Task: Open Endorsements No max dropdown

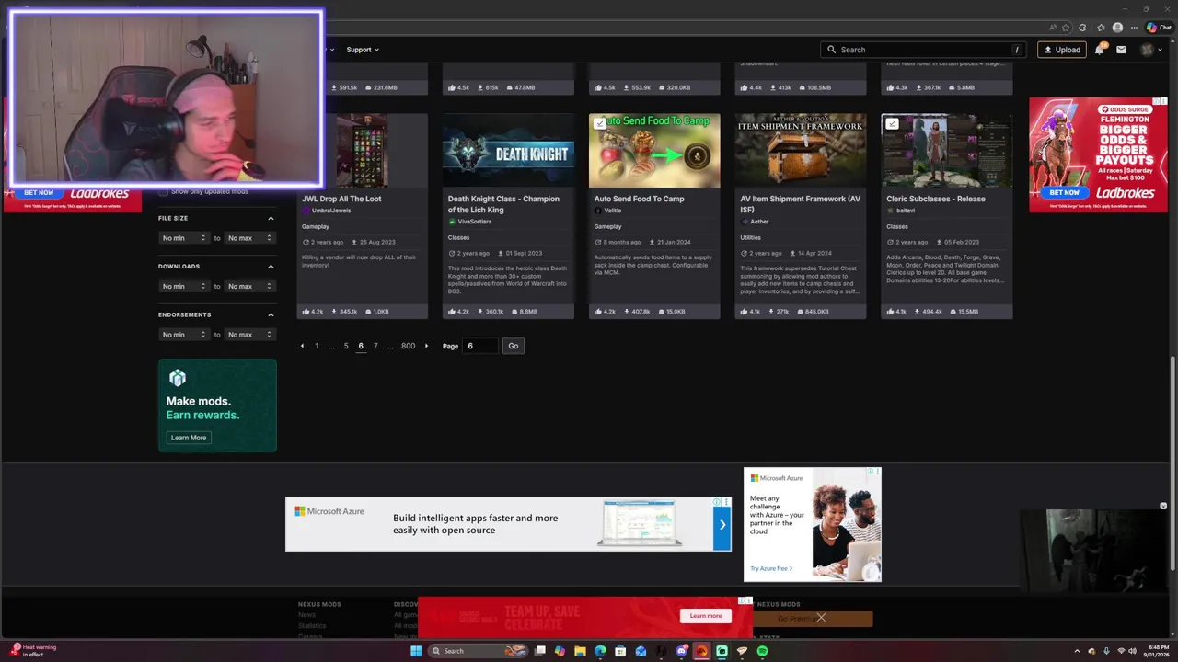Action: pos(250,335)
